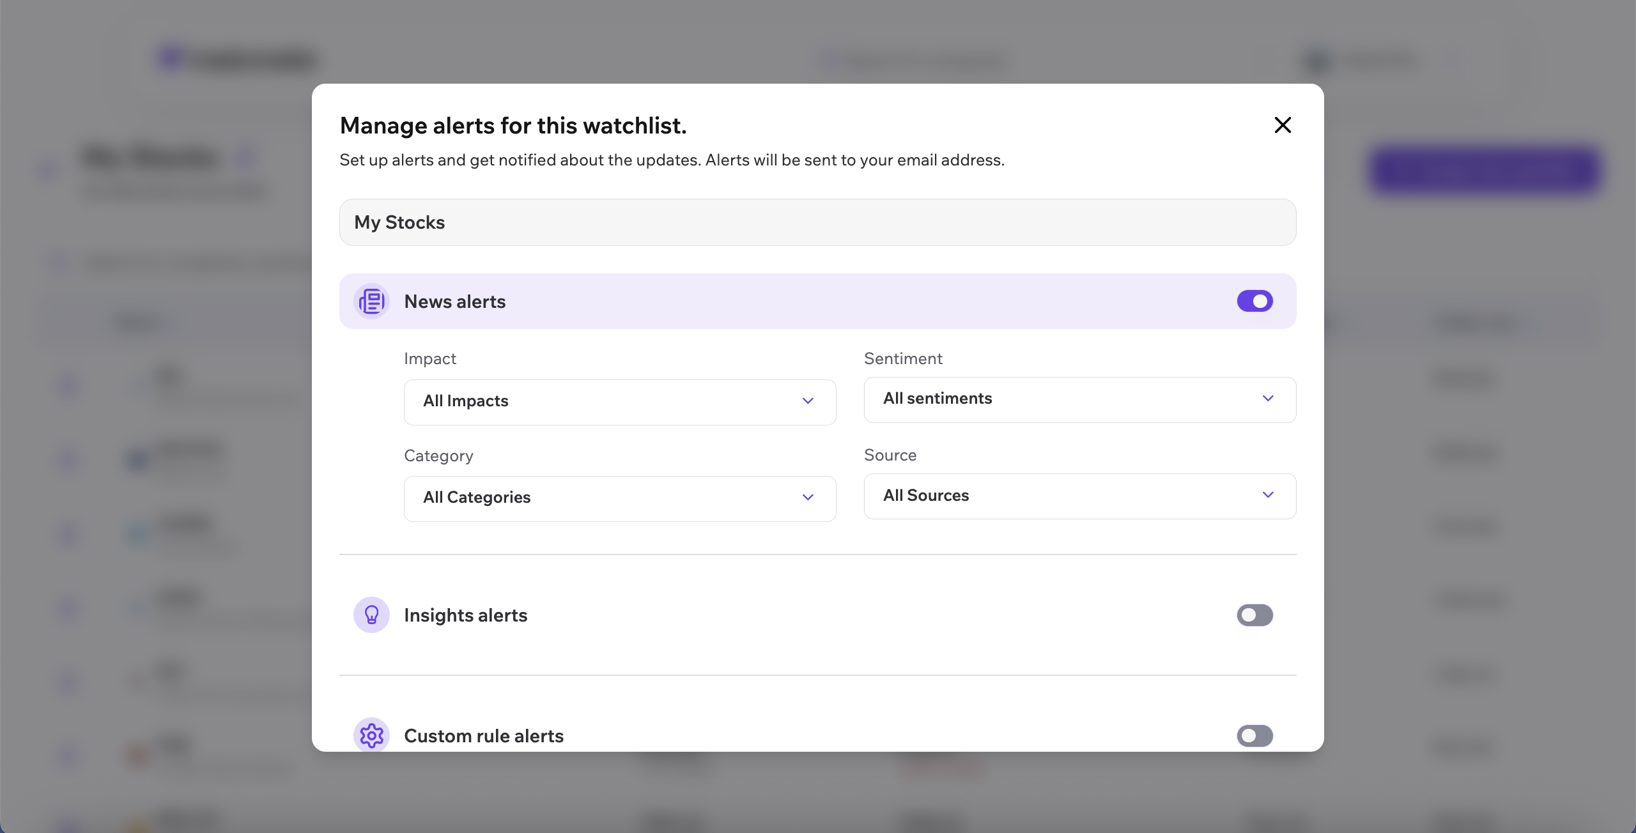Click the Impact dropdown chevron arrow
This screenshot has height=833, width=1636.
coord(808,401)
